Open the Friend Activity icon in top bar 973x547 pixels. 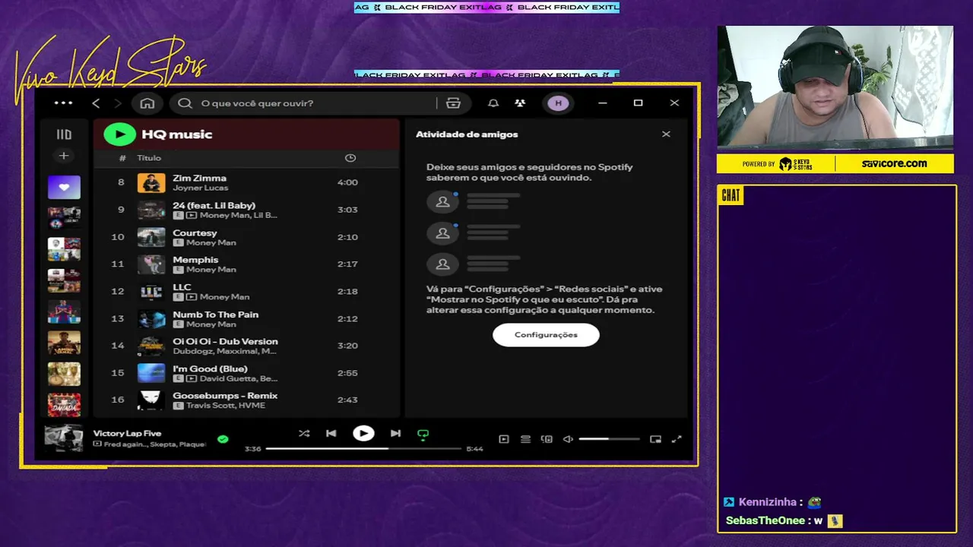520,103
